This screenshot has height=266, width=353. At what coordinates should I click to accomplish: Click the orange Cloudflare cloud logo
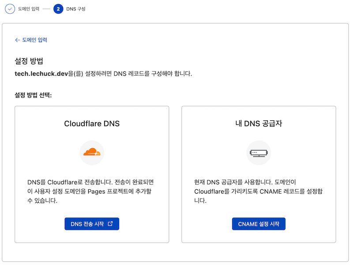point(92,153)
